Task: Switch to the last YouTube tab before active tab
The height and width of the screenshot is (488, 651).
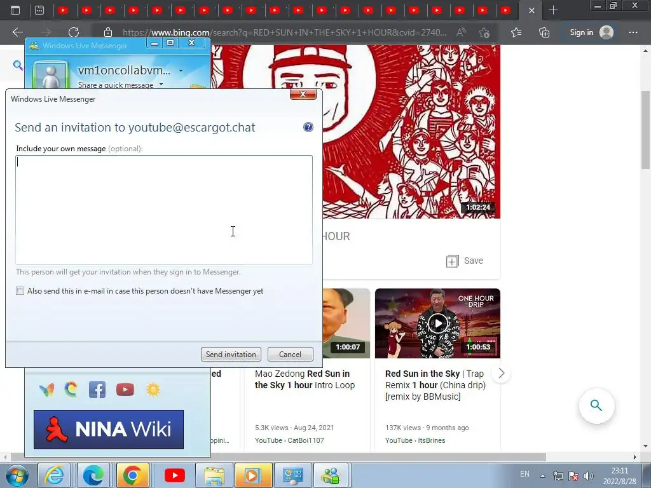Action: pos(505,10)
